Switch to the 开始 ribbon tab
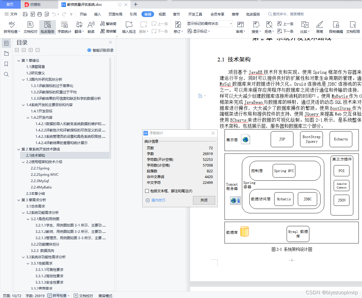Image resolution: width=362 pixels, height=298 pixels. tap(83, 14)
